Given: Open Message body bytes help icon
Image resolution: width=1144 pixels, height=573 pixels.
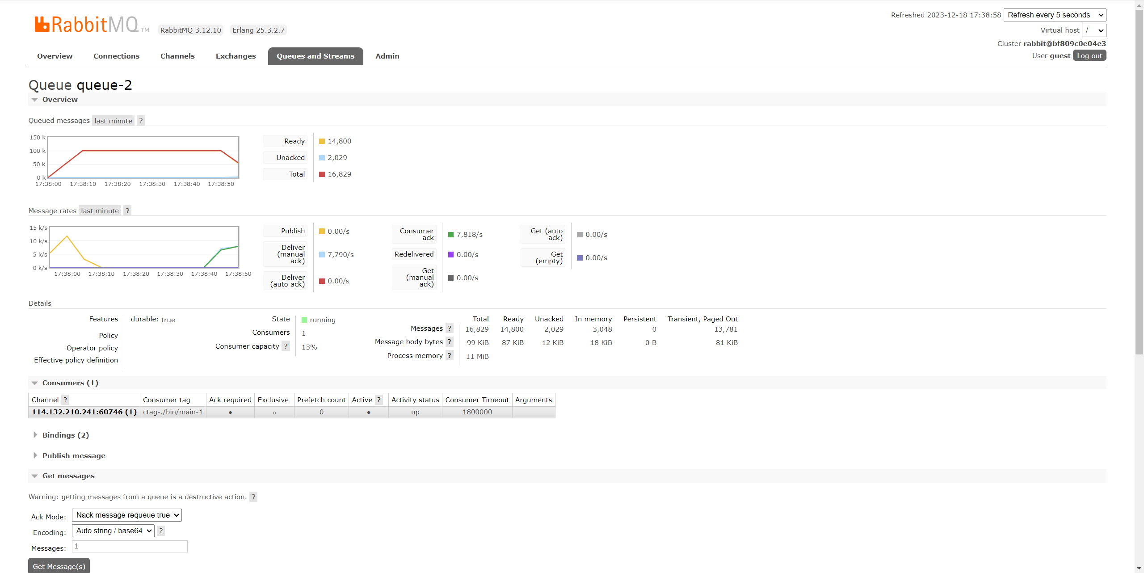Looking at the screenshot, I should tap(450, 341).
